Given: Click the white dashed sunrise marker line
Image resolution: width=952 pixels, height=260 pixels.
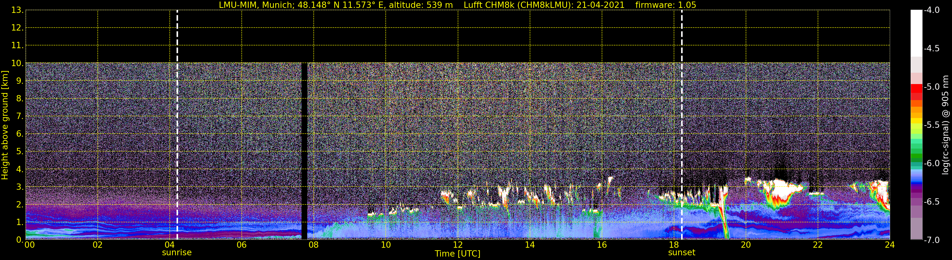Looking at the screenshot, I should click(177, 125).
